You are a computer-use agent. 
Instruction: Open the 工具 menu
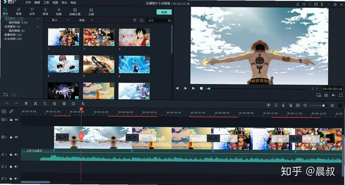pyautogui.click(x=46, y=3)
